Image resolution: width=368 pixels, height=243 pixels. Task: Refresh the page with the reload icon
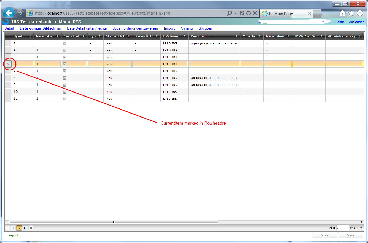pyautogui.click(x=248, y=13)
